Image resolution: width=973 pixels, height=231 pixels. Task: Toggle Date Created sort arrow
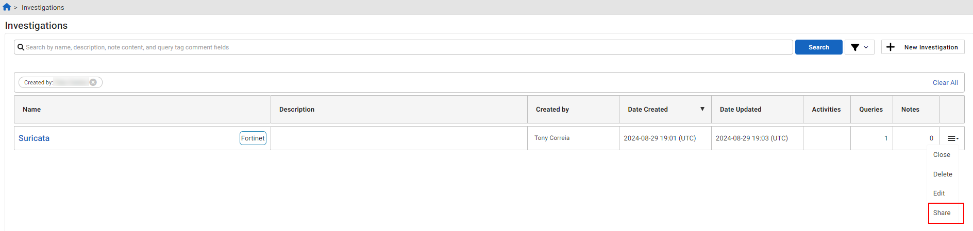[x=702, y=109]
